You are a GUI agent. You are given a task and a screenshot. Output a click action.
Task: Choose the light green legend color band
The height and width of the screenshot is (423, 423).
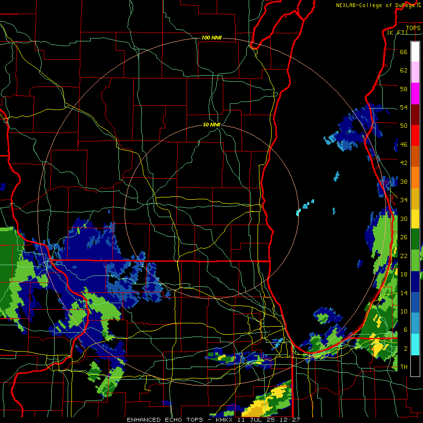pos(415,260)
